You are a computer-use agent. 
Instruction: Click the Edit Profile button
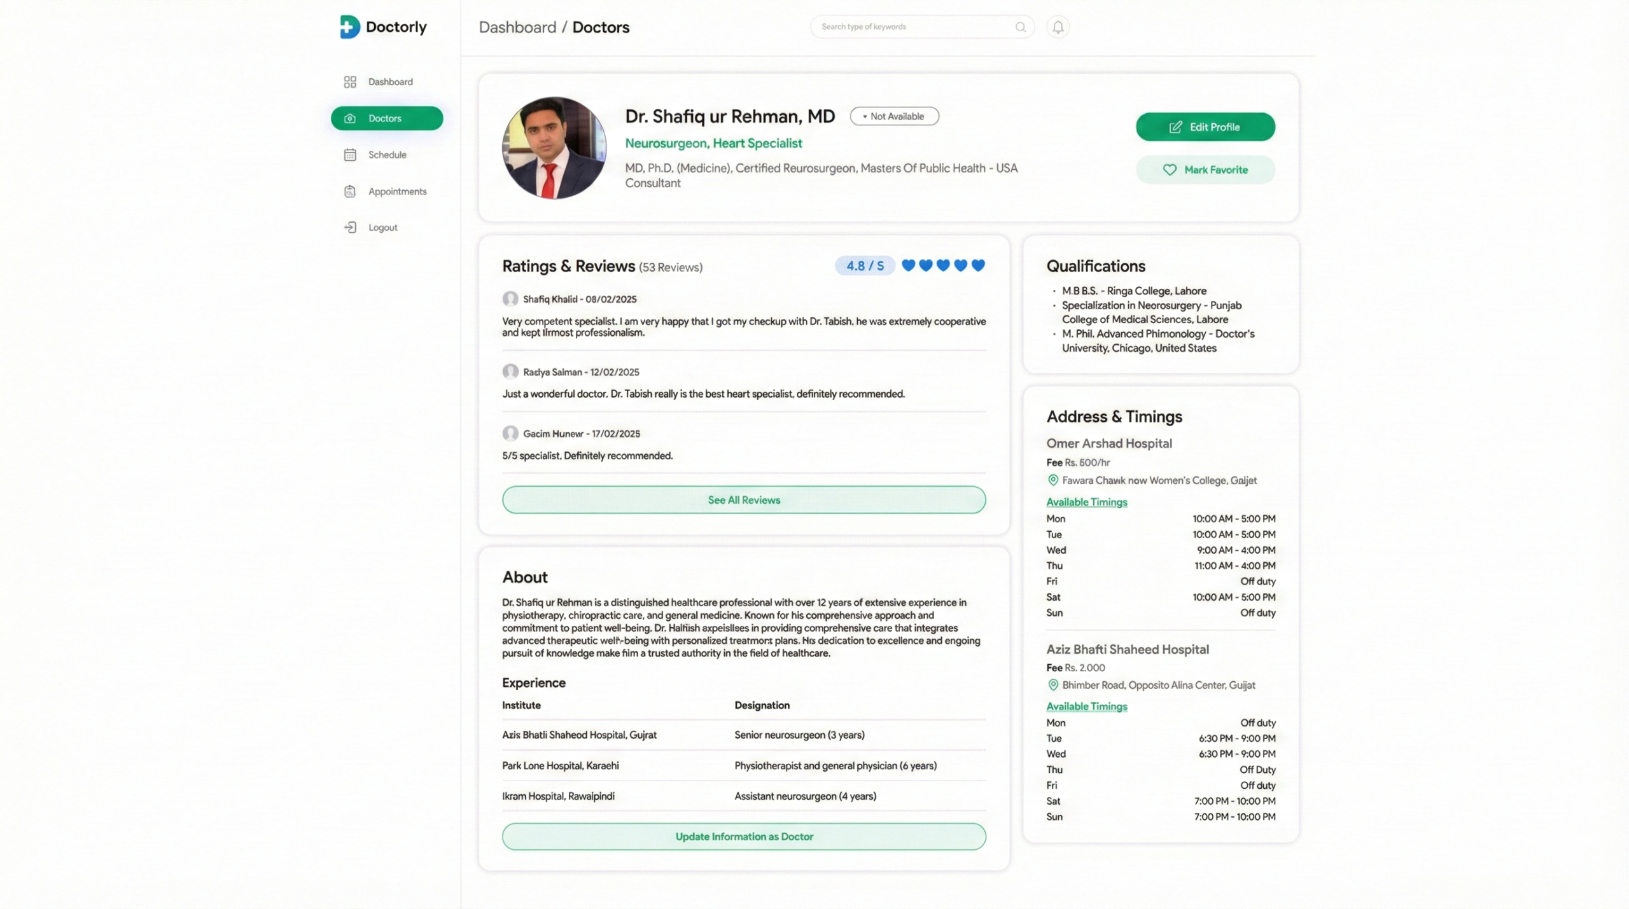pyautogui.click(x=1205, y=127)
